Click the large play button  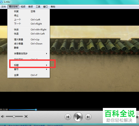[78, 117]
